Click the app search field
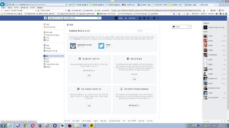 point(146,31)
